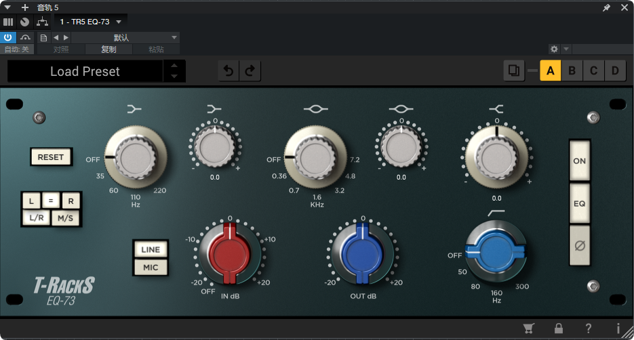Switch to L/R processing mode
This screenshot has height=340, width=634.
tap(36, 218)
